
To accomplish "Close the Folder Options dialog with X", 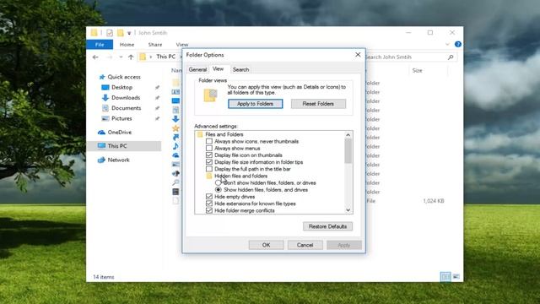I will [x=358, y=55].
